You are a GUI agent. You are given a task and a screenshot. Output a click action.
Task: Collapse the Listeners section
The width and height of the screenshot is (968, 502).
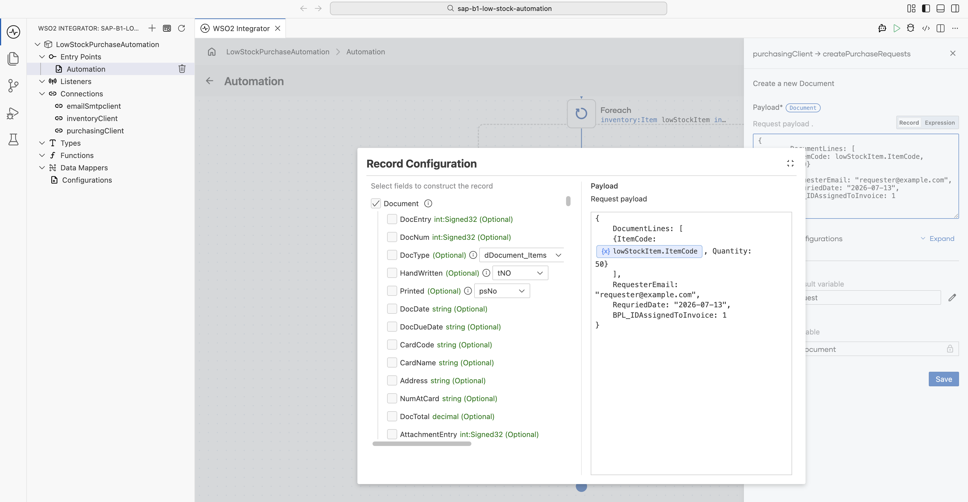[x=42, y=81]
